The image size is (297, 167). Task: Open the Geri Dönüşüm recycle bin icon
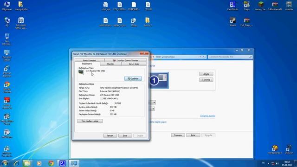(x=7, y=39)
